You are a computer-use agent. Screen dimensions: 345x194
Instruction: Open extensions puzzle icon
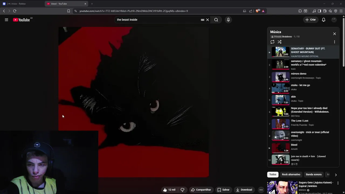coord(300,11)
